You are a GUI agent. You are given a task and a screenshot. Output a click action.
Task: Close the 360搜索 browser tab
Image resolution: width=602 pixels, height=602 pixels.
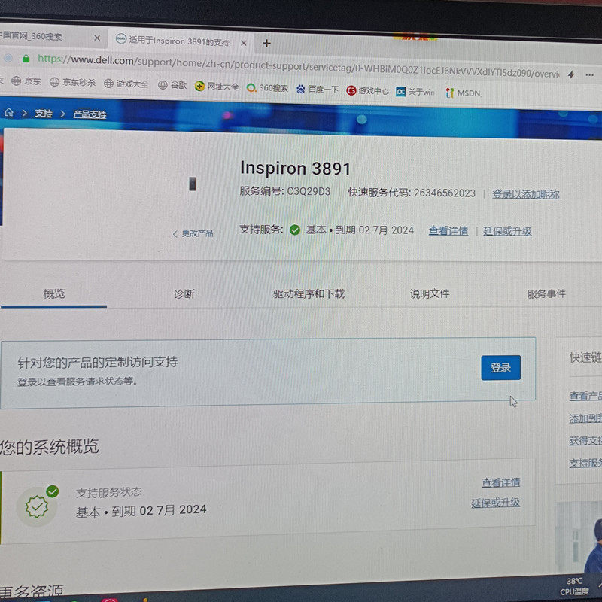[x=97, y=38]
